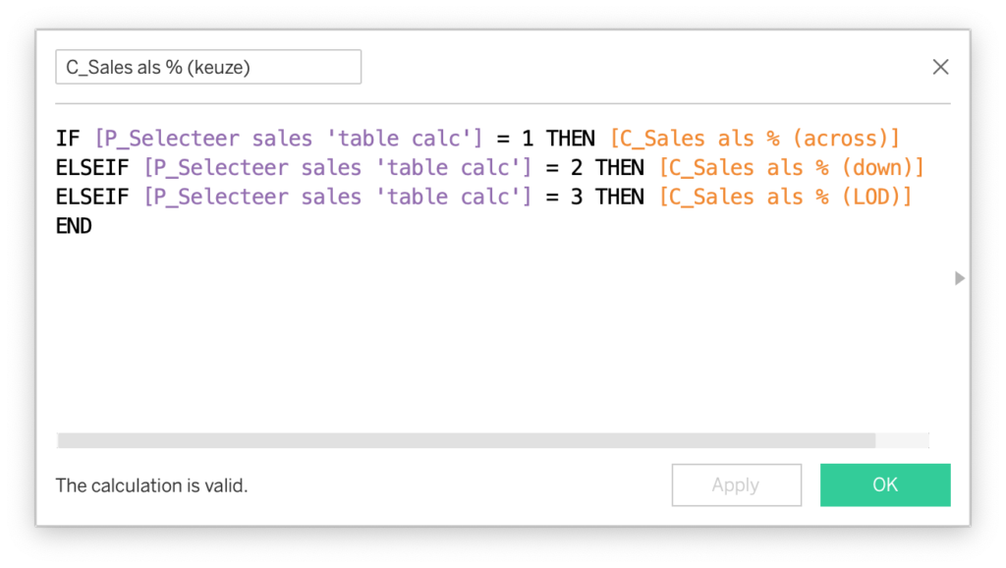Viewport: 1006px width, 568px height.
Task: Click the first ELSEIF keyword
Action: (92, 167)
